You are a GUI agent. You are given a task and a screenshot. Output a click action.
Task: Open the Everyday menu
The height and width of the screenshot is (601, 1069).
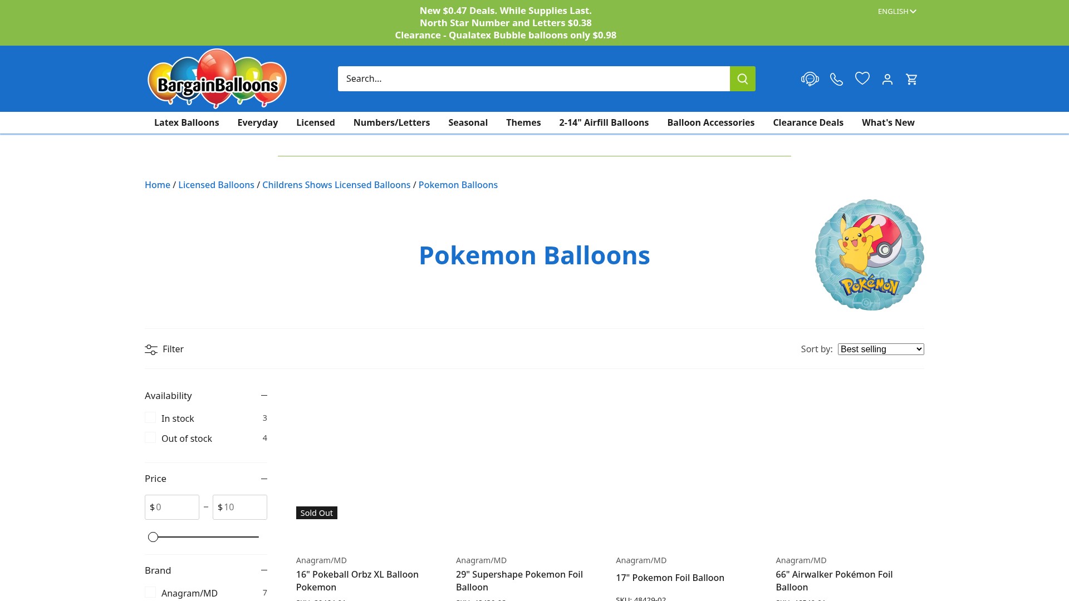(257, 122)
